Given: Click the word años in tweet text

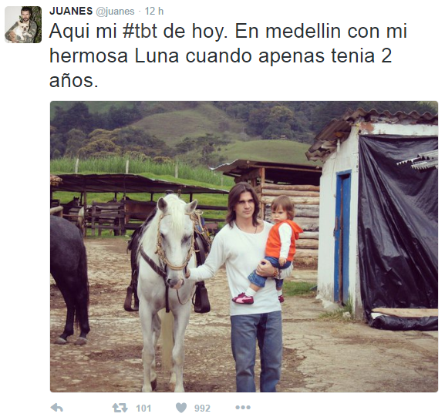Looking at the screenshot, I should (74, 81).
